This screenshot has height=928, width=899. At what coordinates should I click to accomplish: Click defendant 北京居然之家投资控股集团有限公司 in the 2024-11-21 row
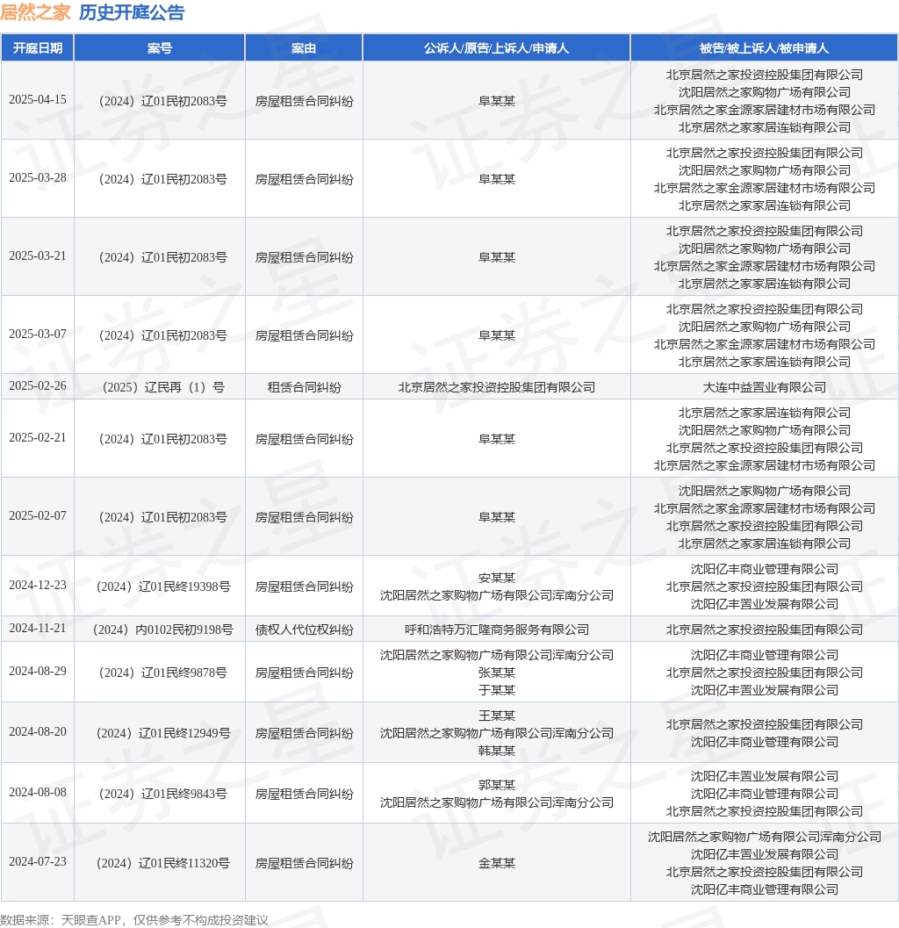click(764, 629)
